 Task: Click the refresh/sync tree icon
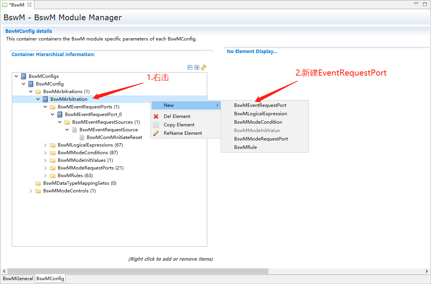point(204,68)
